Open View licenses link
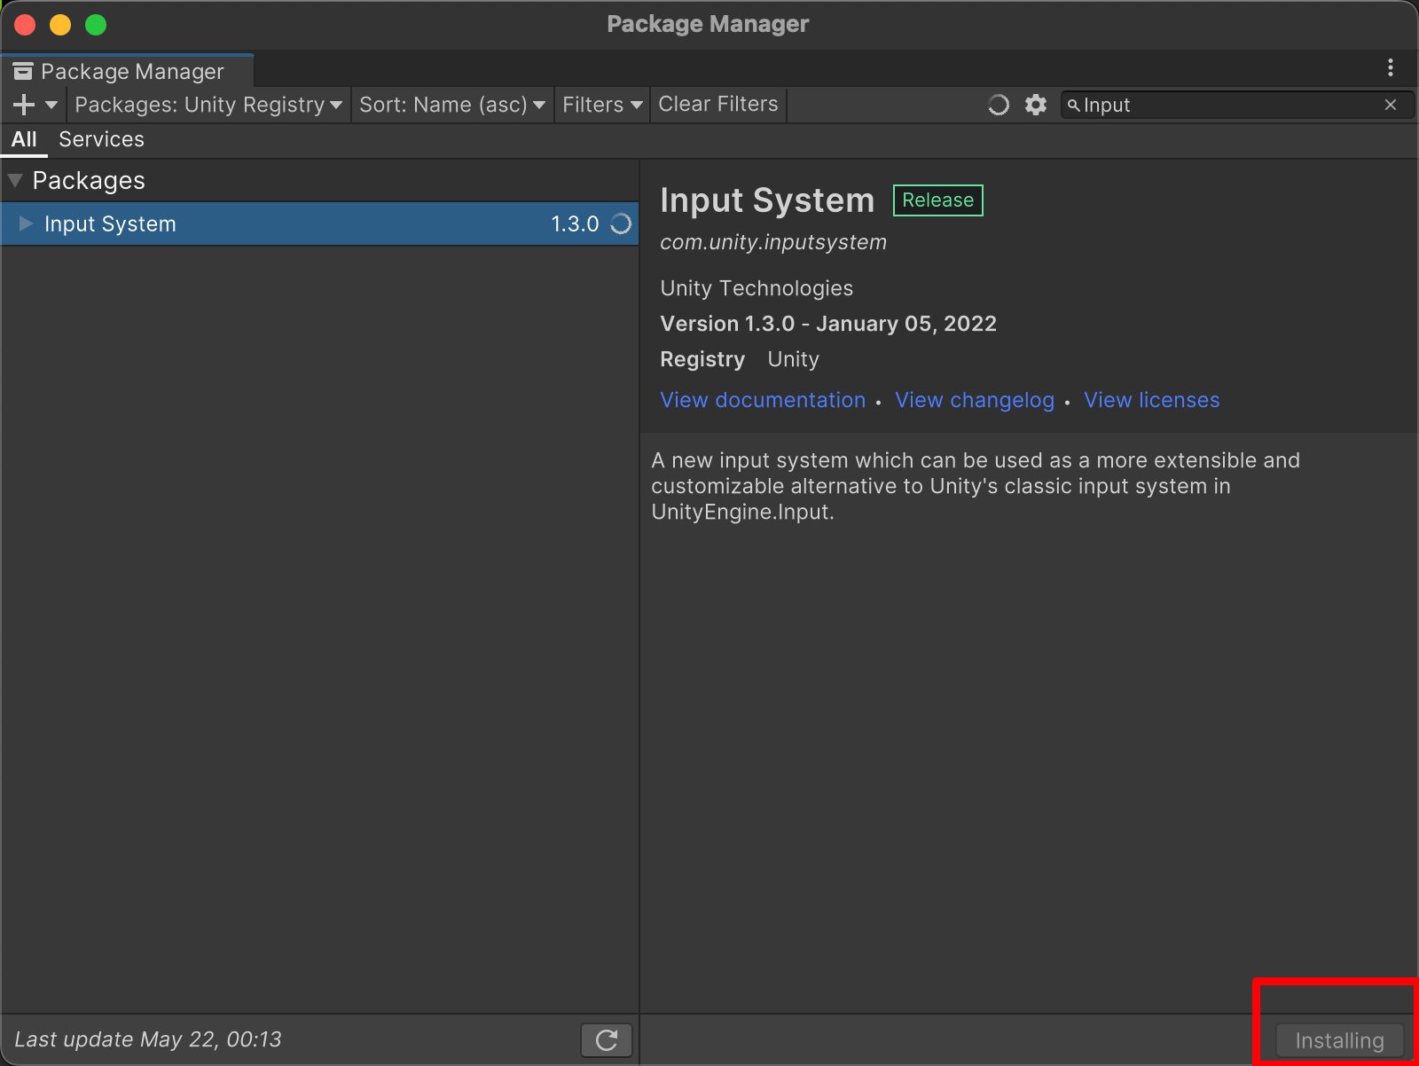Image resolution: width=1419 pixels, height=1066 pixels. [x=1152, y=400]
